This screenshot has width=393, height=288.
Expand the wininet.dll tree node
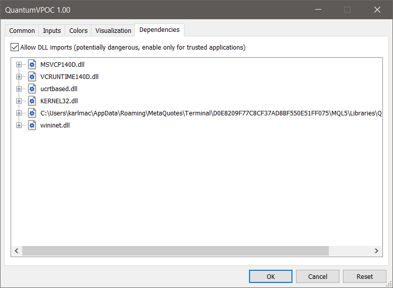[x=19, y=126]
